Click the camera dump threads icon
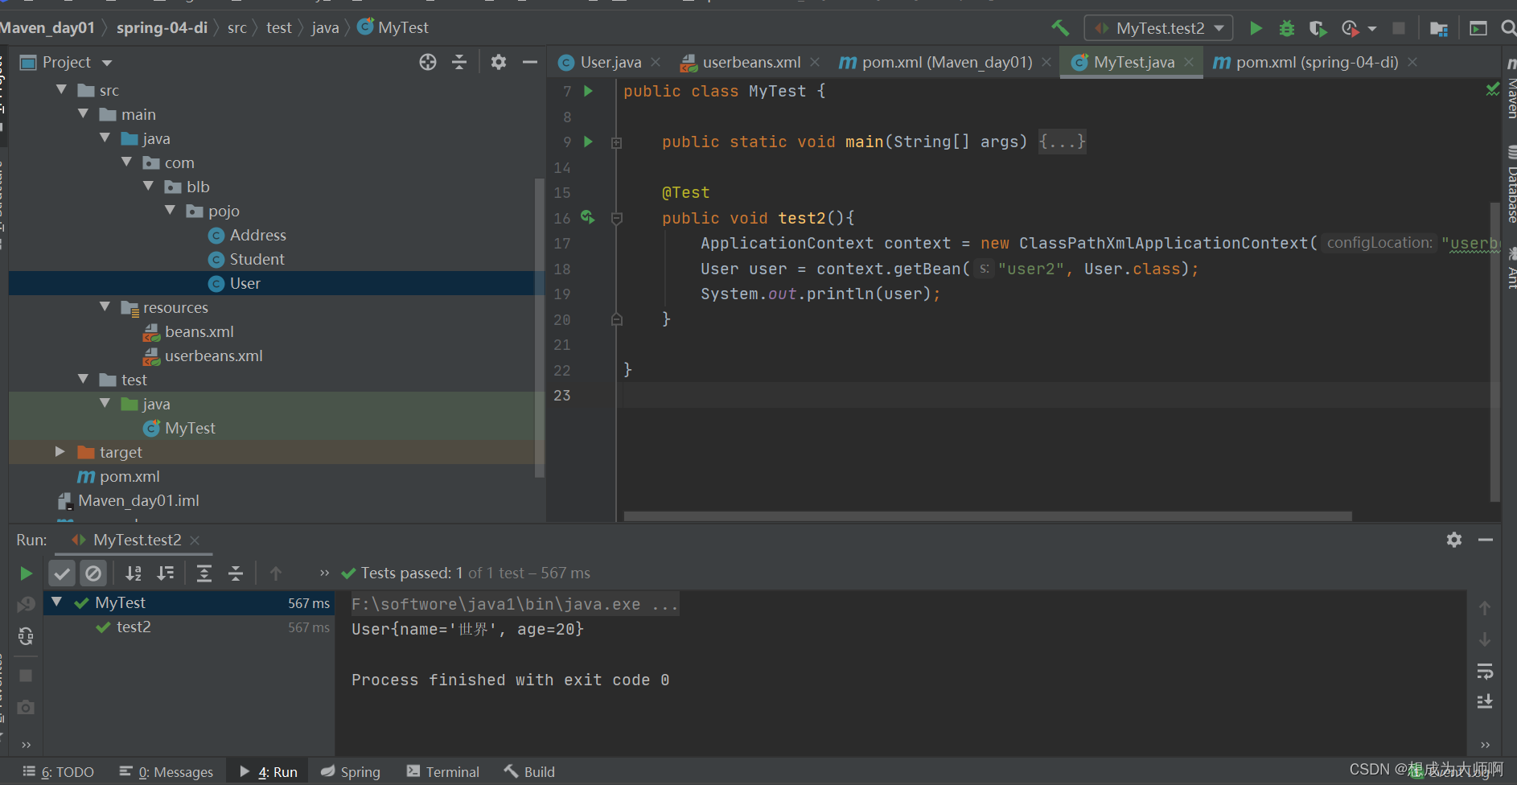Screen dimensions: 1517x785 click(26, 707)
